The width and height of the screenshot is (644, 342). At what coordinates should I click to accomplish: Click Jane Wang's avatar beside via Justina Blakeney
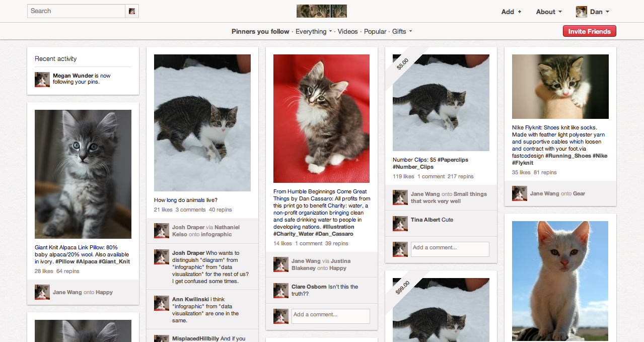(281, 264)
